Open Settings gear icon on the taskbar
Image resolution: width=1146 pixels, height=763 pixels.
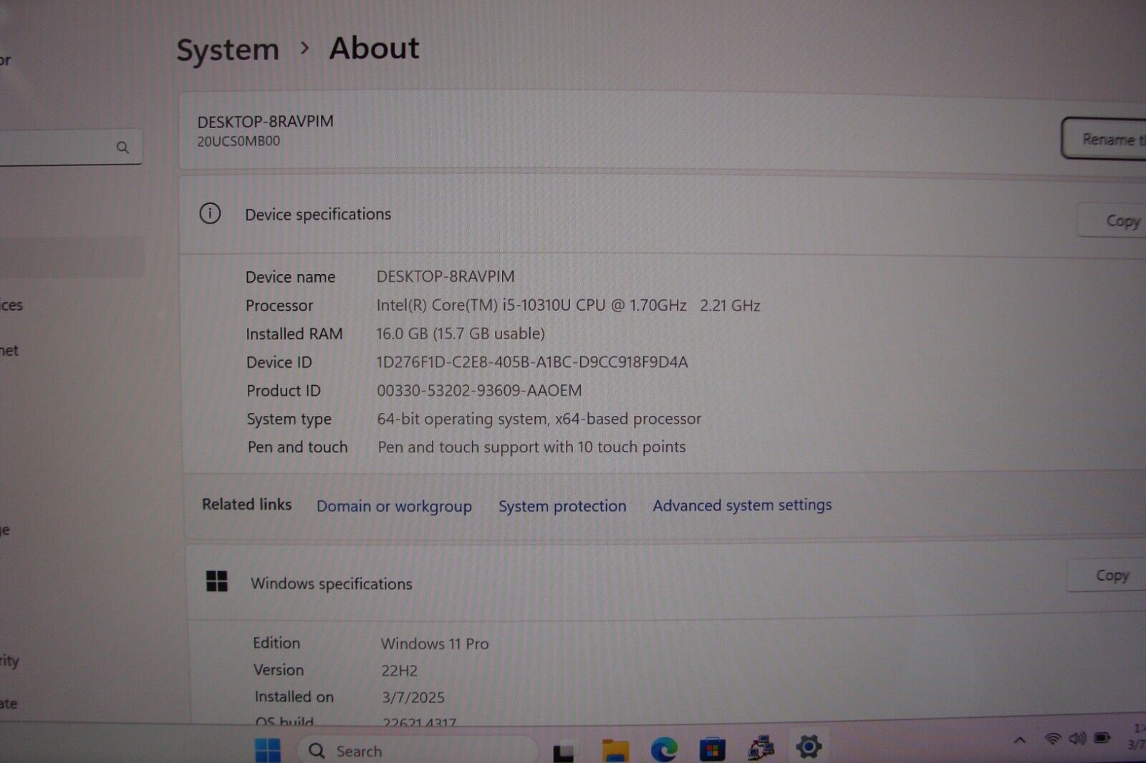coord(808,749)
